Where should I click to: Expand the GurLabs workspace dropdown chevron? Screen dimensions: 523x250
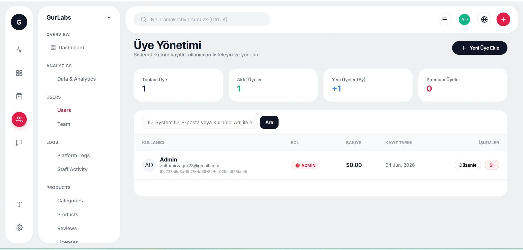pyautogui.click(x=109, y=17)
